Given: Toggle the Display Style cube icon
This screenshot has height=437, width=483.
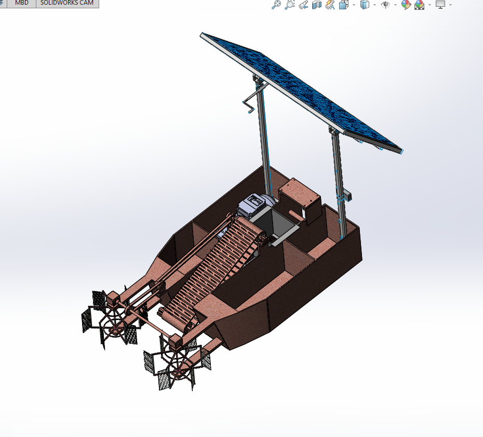Looking at the screenshot, I should (363, 5).
